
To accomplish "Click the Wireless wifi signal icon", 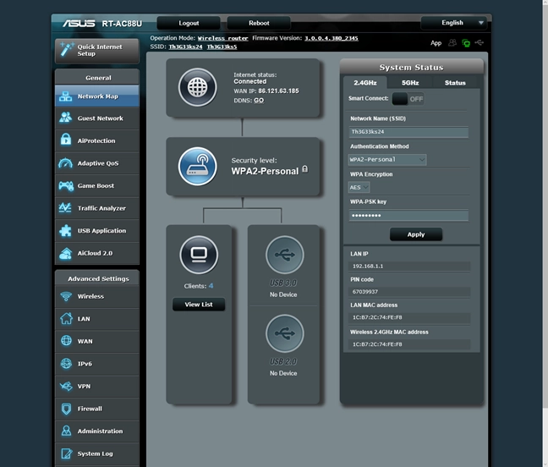I will [66, 296].
